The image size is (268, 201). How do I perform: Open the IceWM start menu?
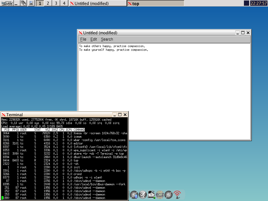coord(7,3)
